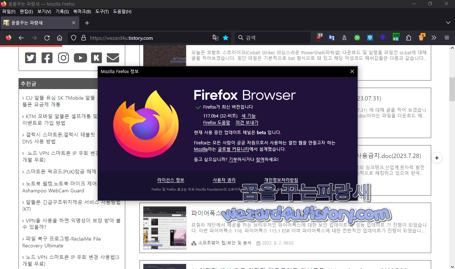Viewport: 455px width, 269px height.
Task: Click the URL address bar
Action: point(149,38)
